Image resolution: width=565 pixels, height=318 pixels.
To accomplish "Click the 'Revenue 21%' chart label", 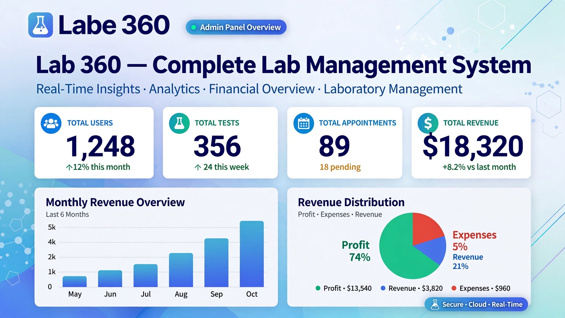I will [x=468, y=261].
